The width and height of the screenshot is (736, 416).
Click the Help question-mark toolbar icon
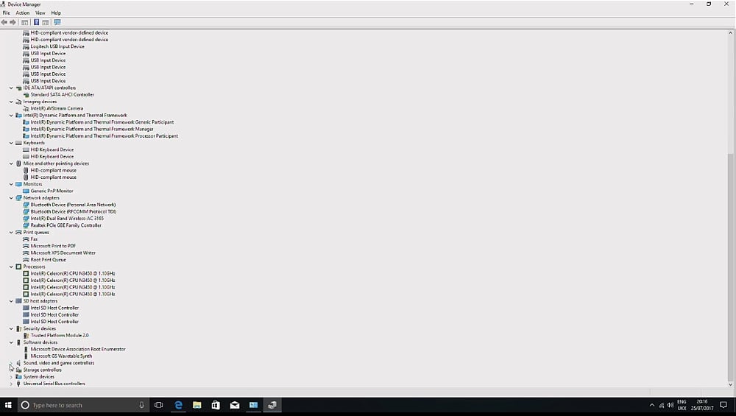[36, 22]
